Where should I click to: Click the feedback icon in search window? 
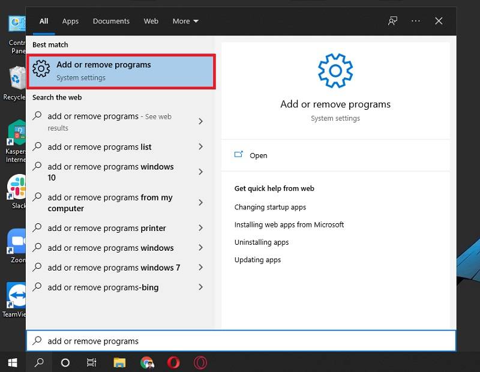coord(392,21)
